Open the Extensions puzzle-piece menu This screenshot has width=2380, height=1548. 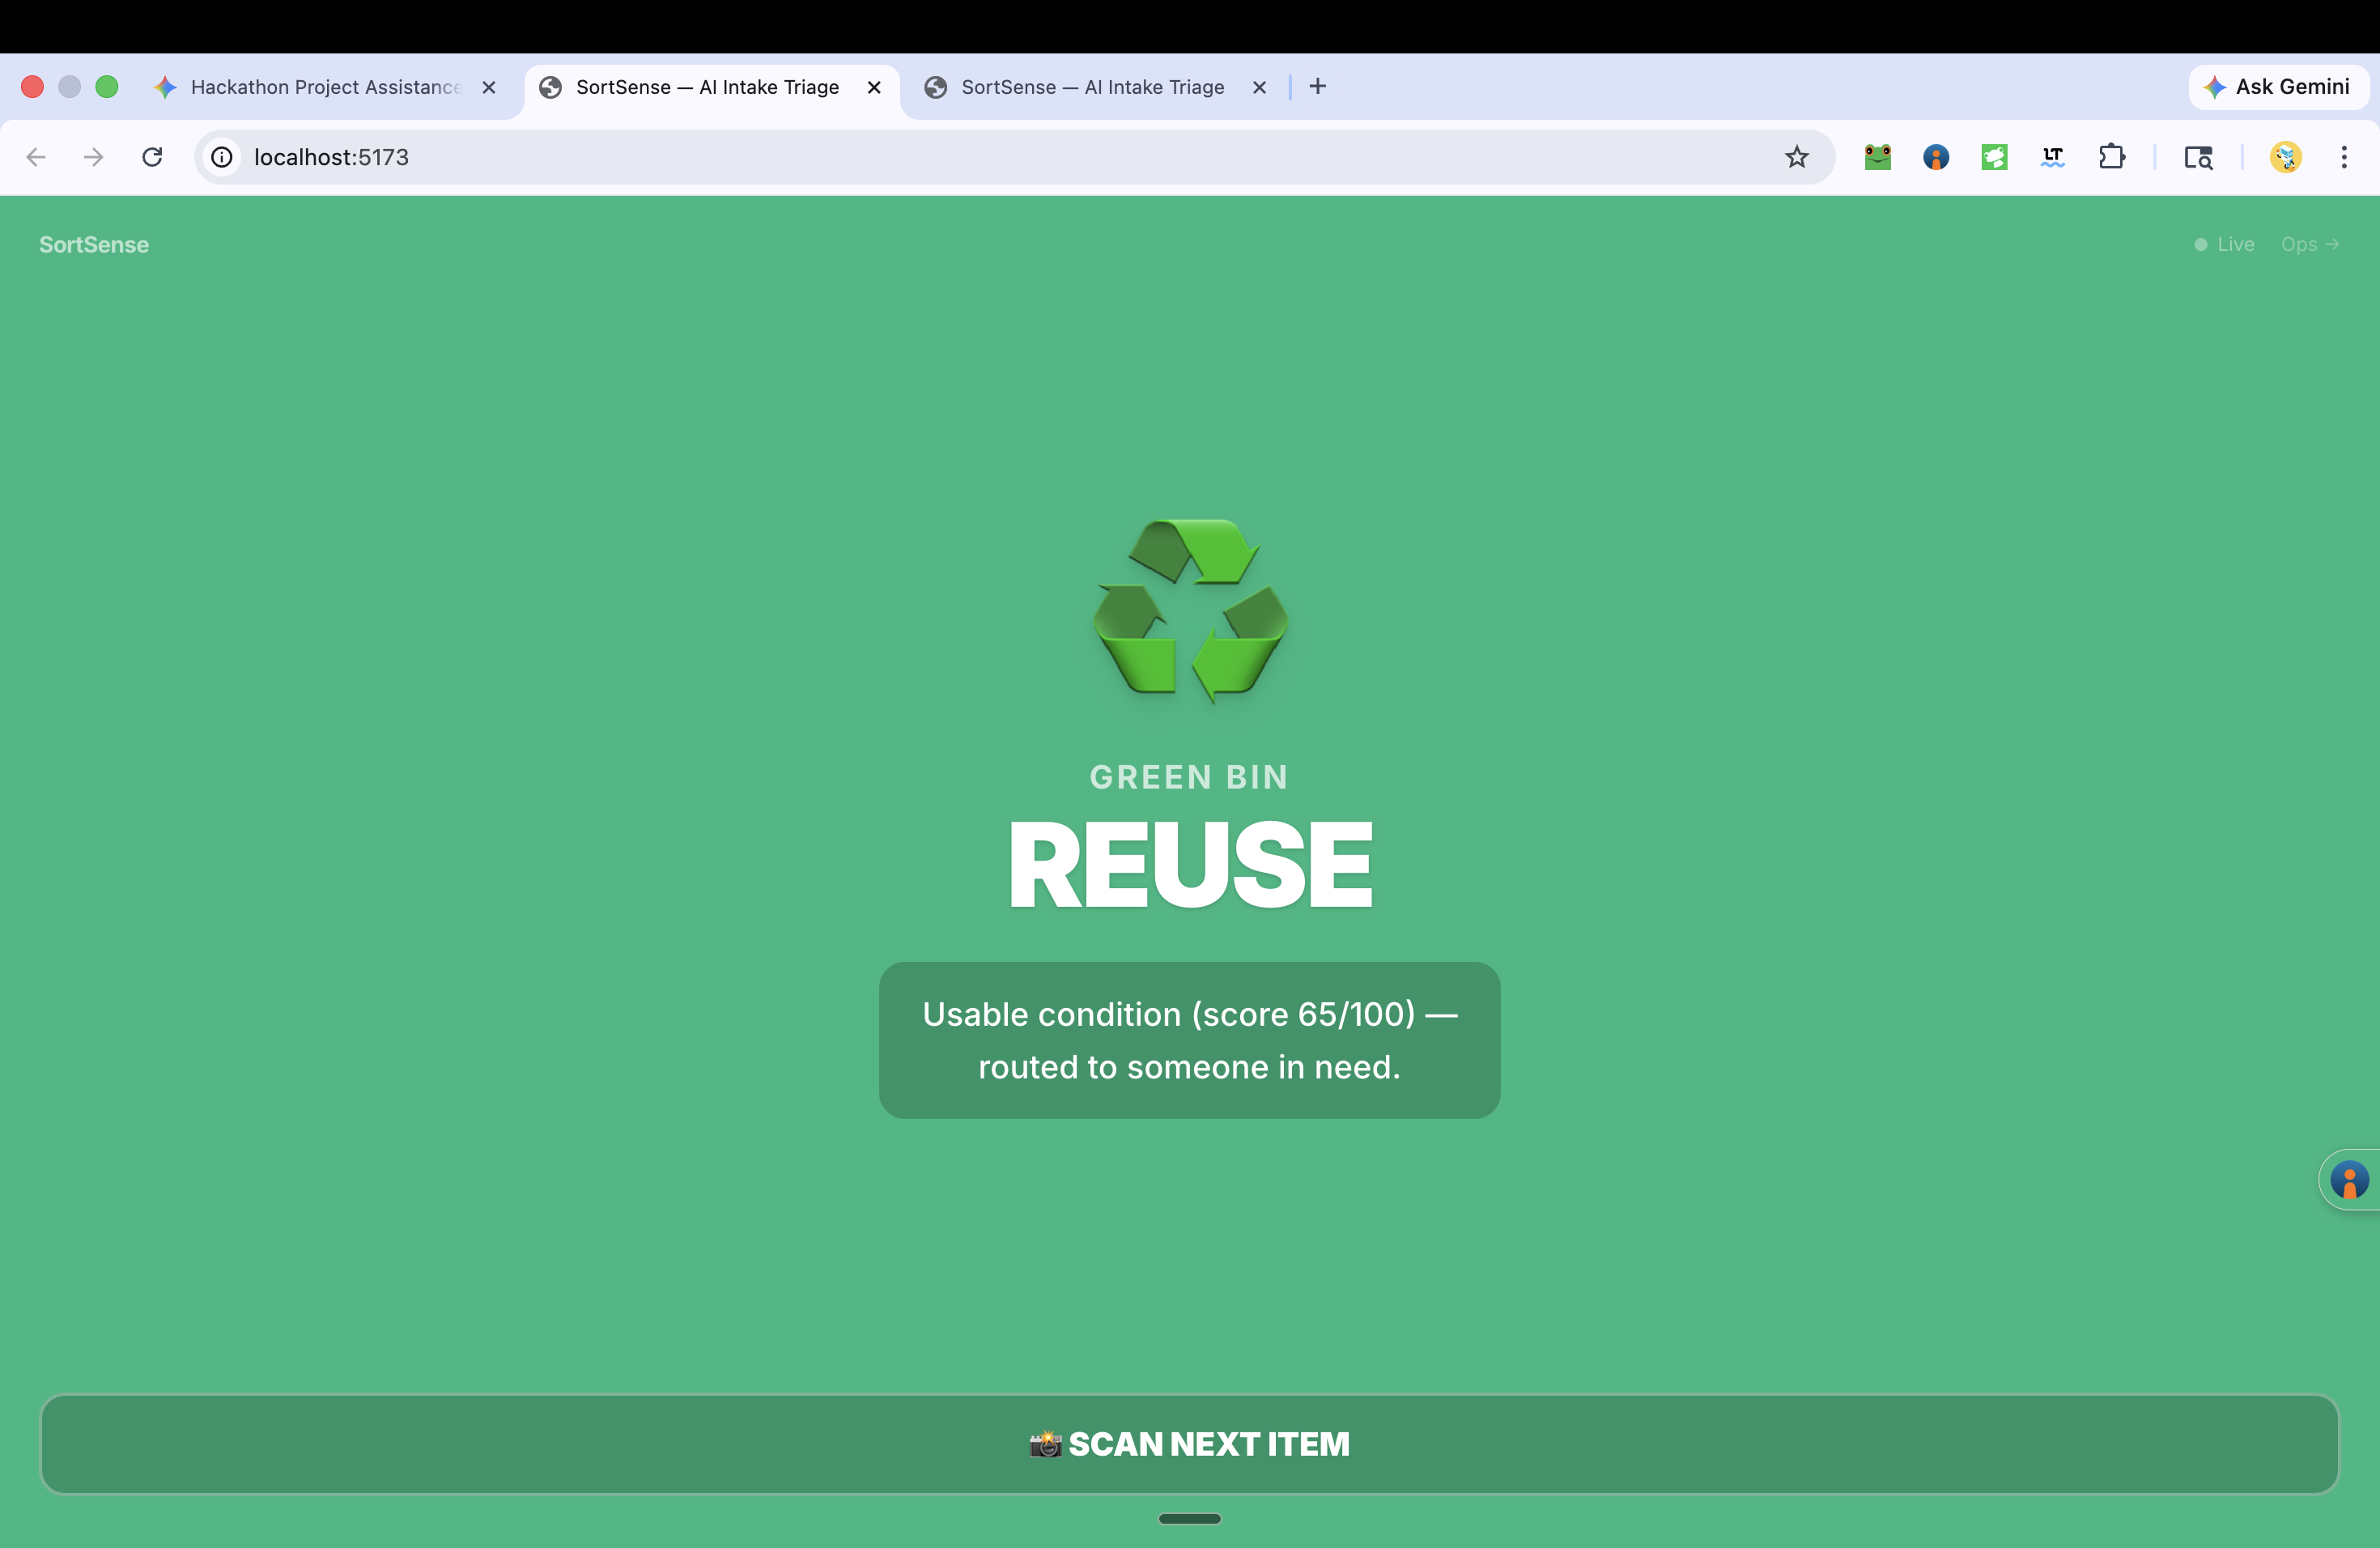click(2111, 157)
